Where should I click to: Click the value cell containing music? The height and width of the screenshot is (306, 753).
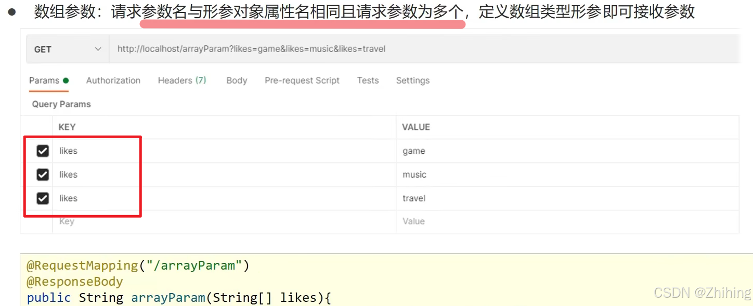coord(567,175)
